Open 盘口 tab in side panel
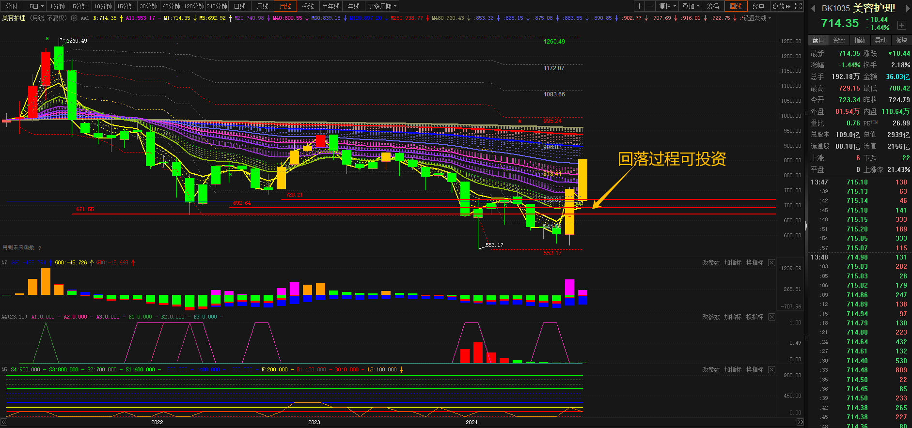 pyautogui.click(x=818, y=40)
